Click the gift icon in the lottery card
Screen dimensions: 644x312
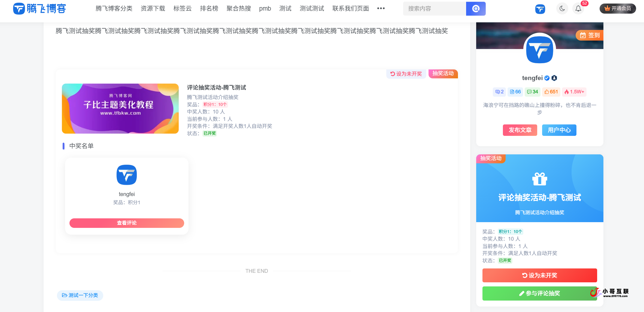[x=540, y=179]
